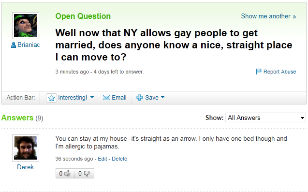The width and height of the screenshot is (308, 192).
Task: Give Derek's answer a thumbs down
Action: click(85, 173)
